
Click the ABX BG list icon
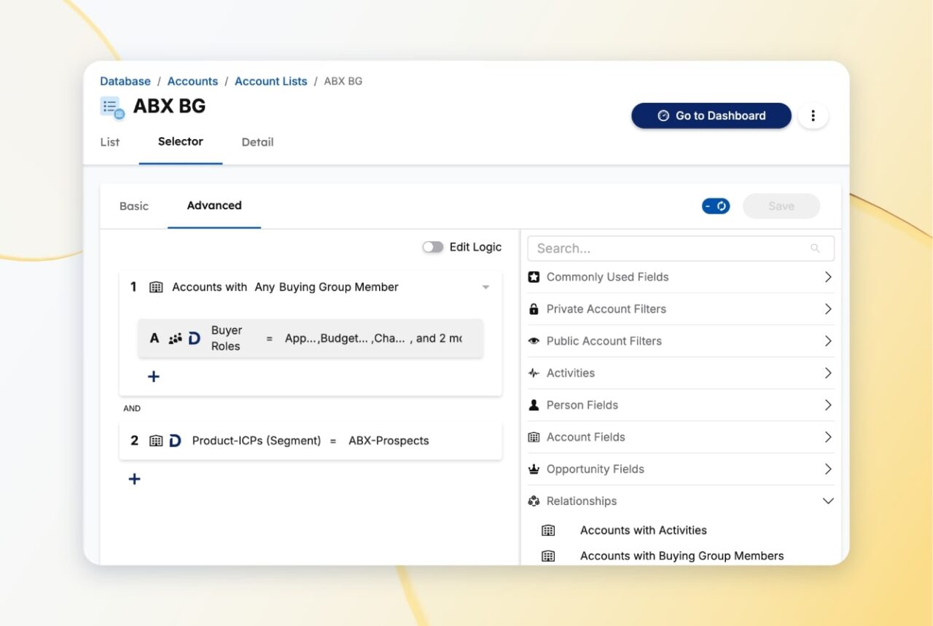[x=112, y=107]
